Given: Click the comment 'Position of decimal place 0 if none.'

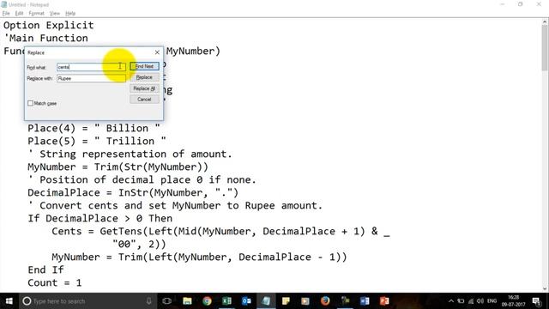Looking at the screenshot, I should tap(142, 179).
